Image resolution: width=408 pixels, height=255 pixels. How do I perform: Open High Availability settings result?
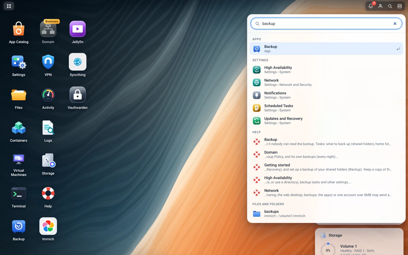[x=326, y=70]
